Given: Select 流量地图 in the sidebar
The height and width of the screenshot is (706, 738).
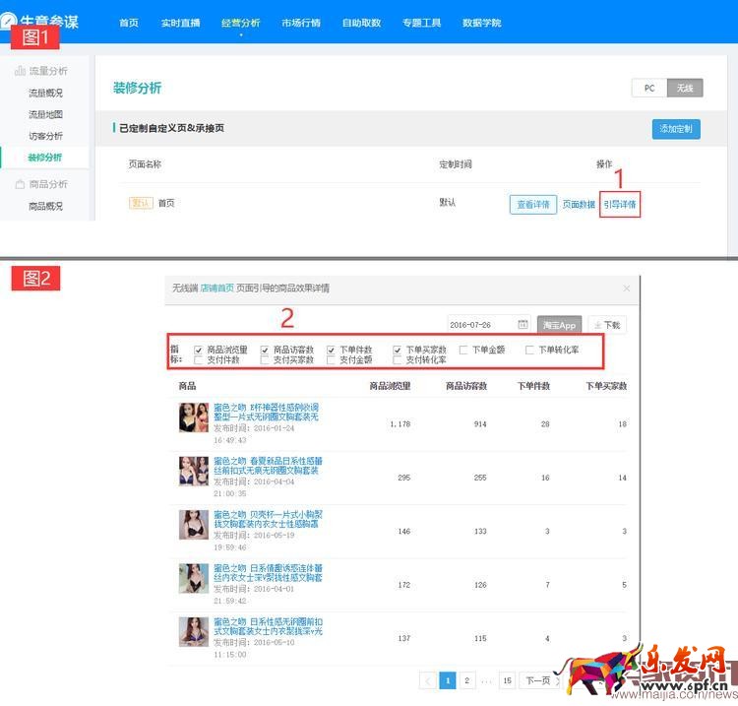Looking at the screenshot, I should click(x=45, y=114).
